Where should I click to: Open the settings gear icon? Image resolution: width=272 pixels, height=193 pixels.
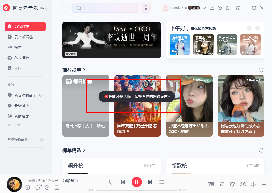pos(220,8)
